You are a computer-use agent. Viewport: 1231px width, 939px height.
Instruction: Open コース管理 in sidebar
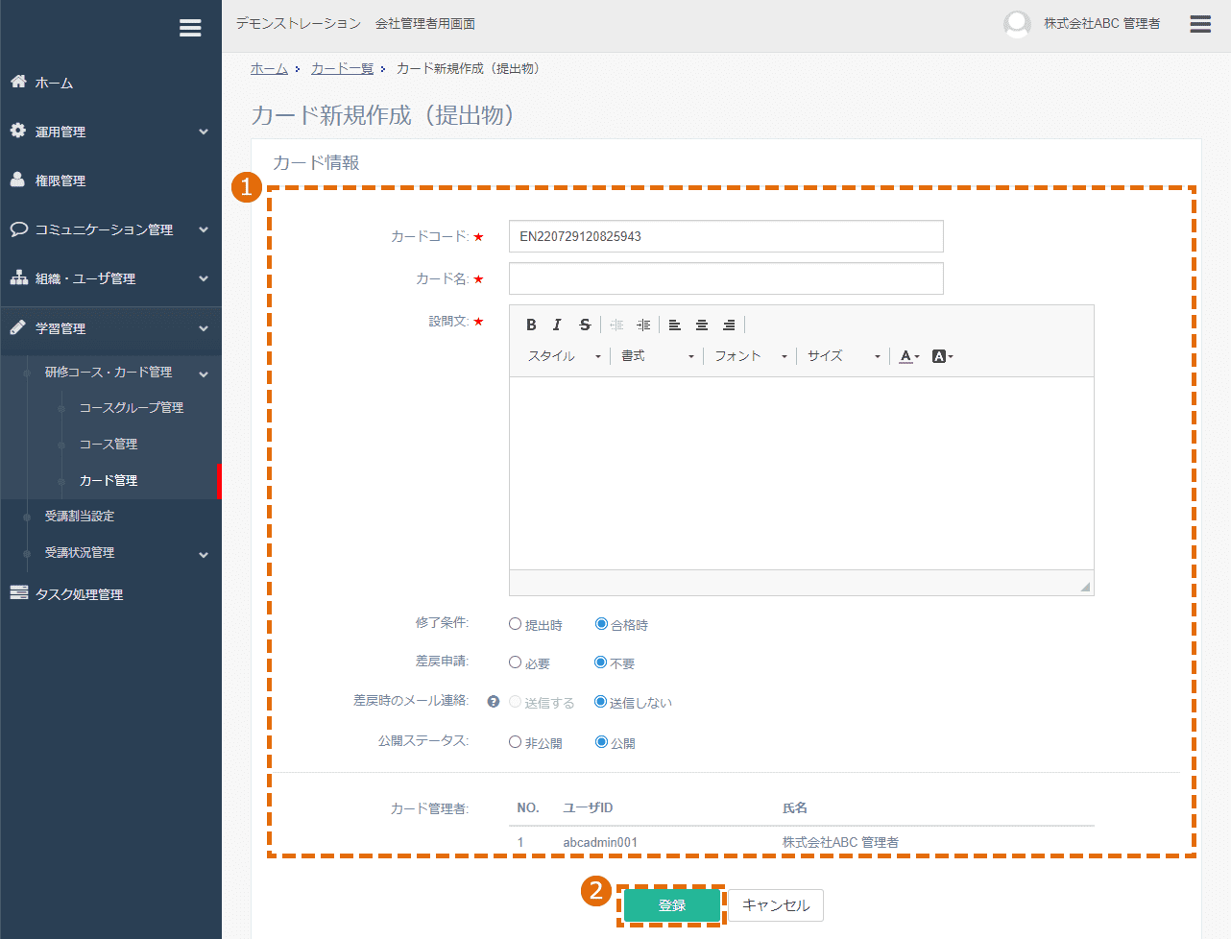coord(109,444)
